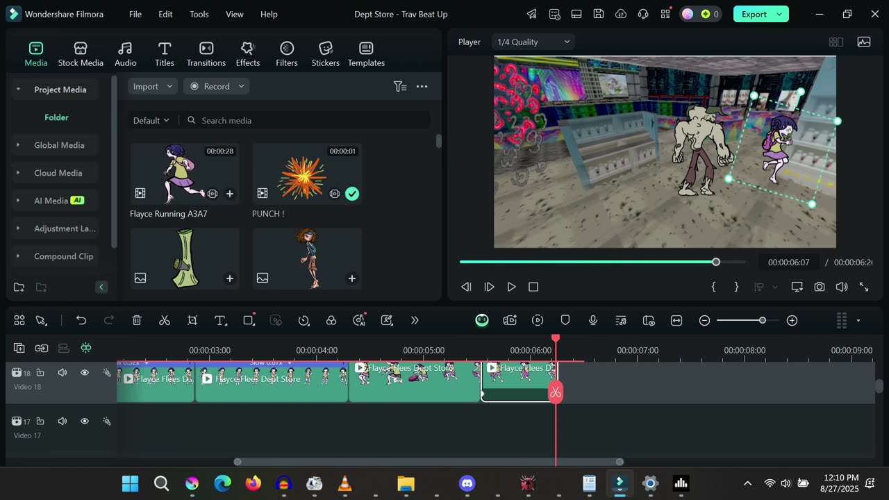889x500 pixels.
Task: Open the player quality dropdown
Action: click(x=533, y=42)
